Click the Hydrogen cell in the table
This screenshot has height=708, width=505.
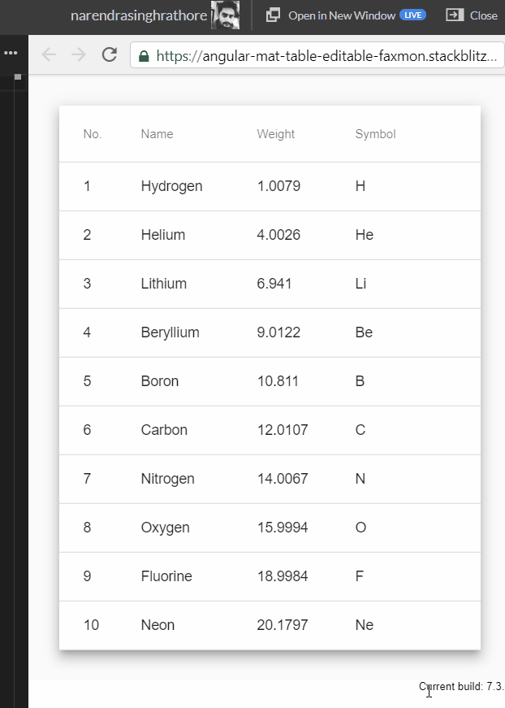[171, 186]
